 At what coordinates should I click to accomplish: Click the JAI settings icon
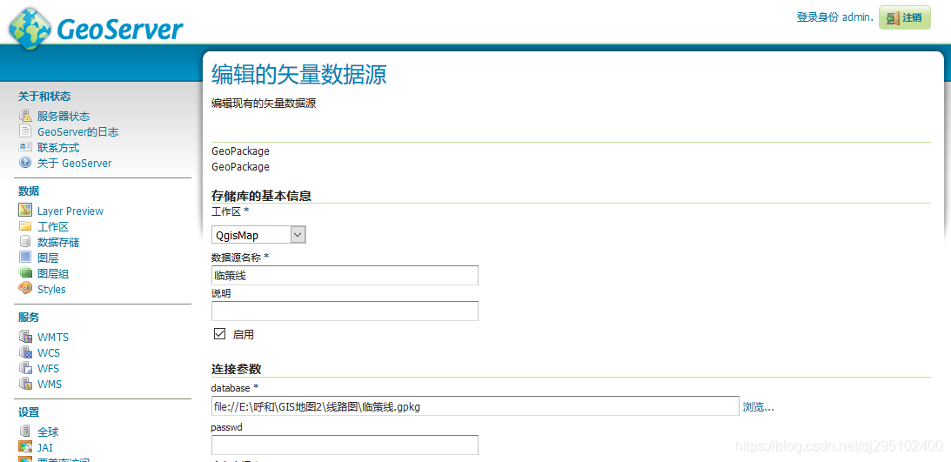coord(25,447)
